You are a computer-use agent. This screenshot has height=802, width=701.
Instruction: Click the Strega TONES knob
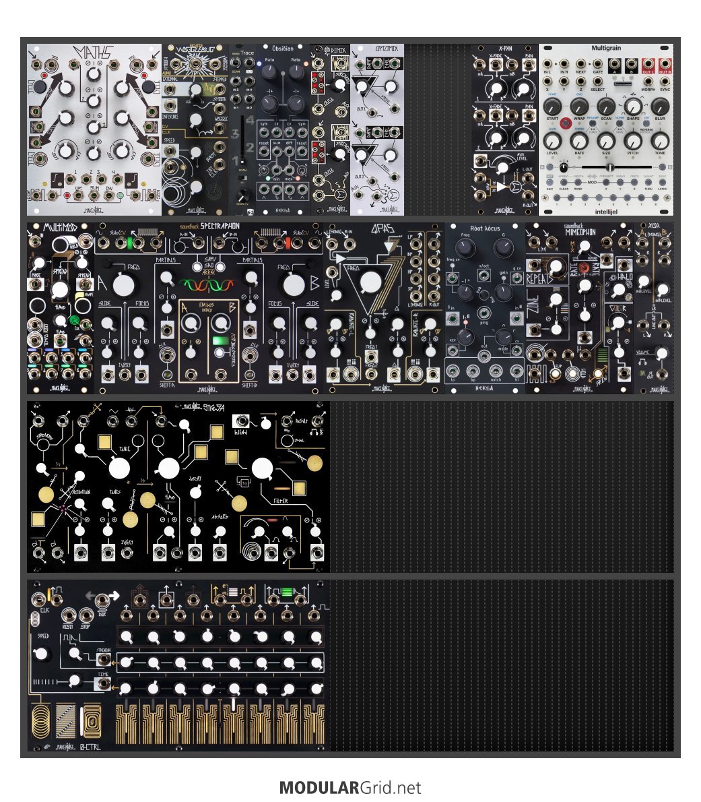click(x=108, y=504)
